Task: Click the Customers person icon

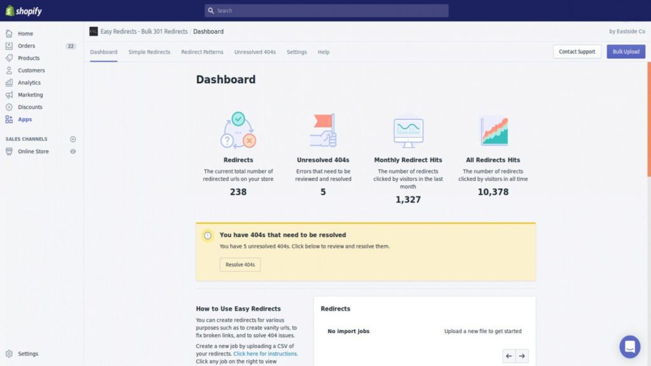Action: (9, 70)
